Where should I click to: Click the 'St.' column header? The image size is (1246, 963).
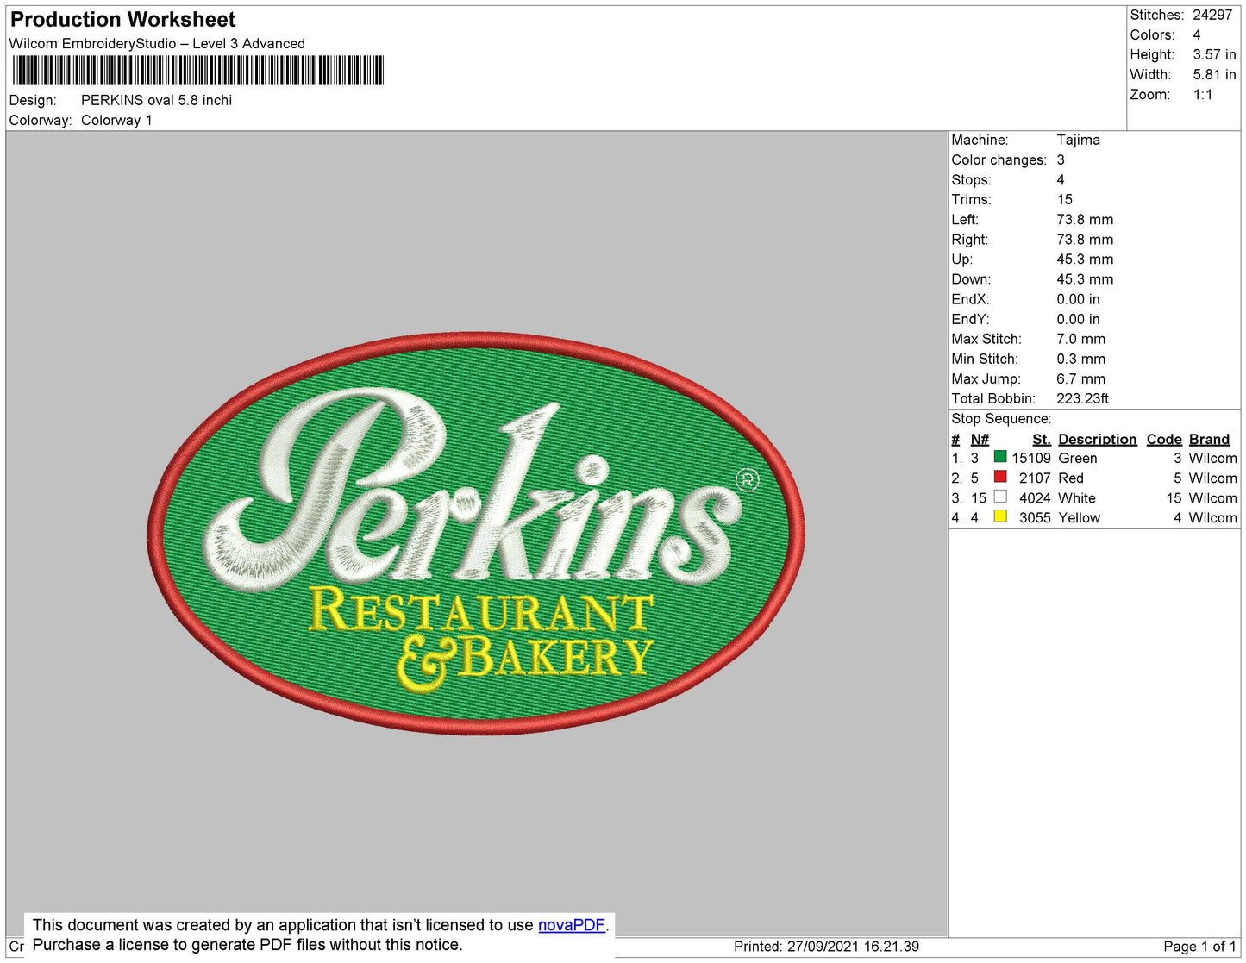[1042, 440]
